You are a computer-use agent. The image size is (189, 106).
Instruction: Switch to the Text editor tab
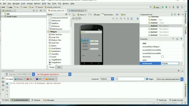(59, 67)
